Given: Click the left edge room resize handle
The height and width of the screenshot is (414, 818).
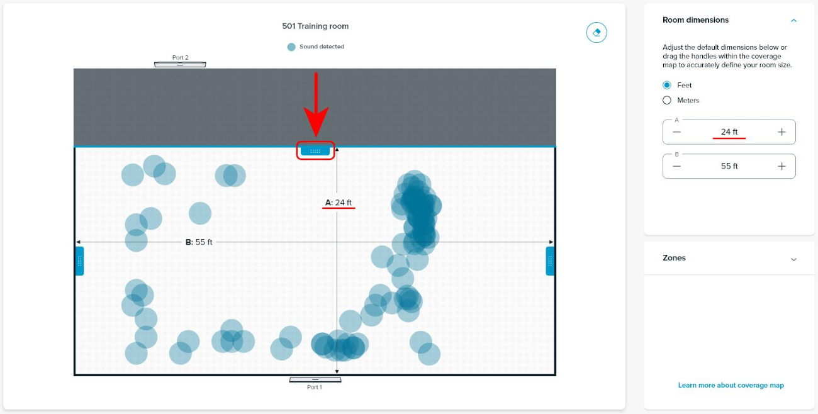Looking at the screenshot, I should point(79,261).
